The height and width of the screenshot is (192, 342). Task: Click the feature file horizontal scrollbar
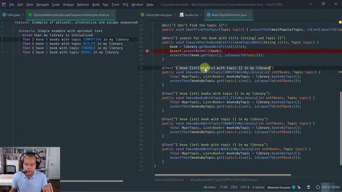91,181
